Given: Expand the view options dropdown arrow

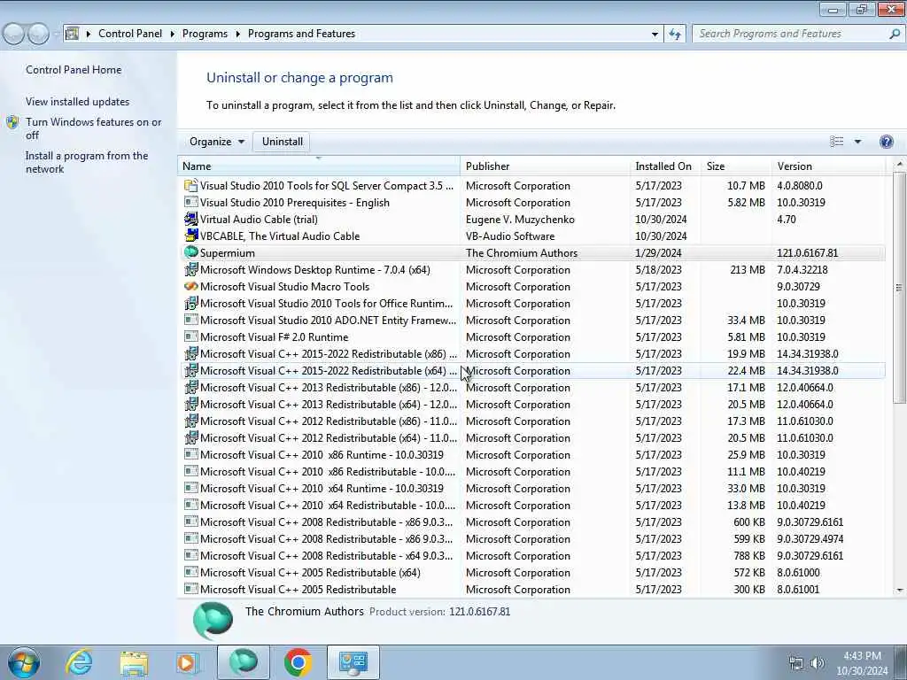Looking at the screenshot, I should 857,142.
